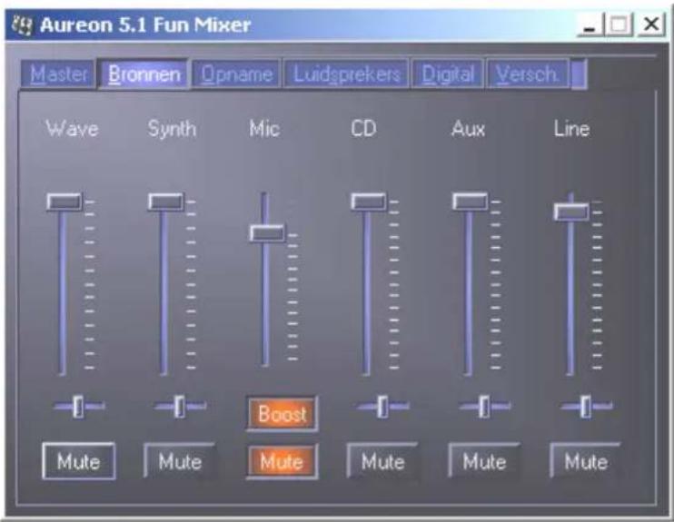This screenshot has width=674, height=522.
Task: Click the Aureon mixer title bar icon
Action: [22, 25]
